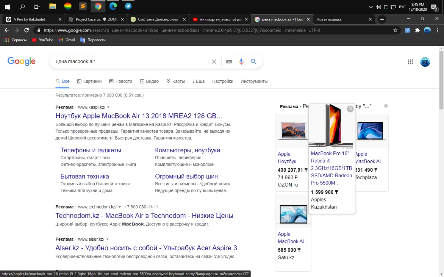
Task: Expand alser.kz ad options arrow
Action: tap(107, 239)
